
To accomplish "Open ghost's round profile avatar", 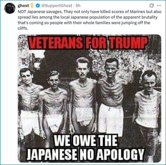I will tap(10, 8).
